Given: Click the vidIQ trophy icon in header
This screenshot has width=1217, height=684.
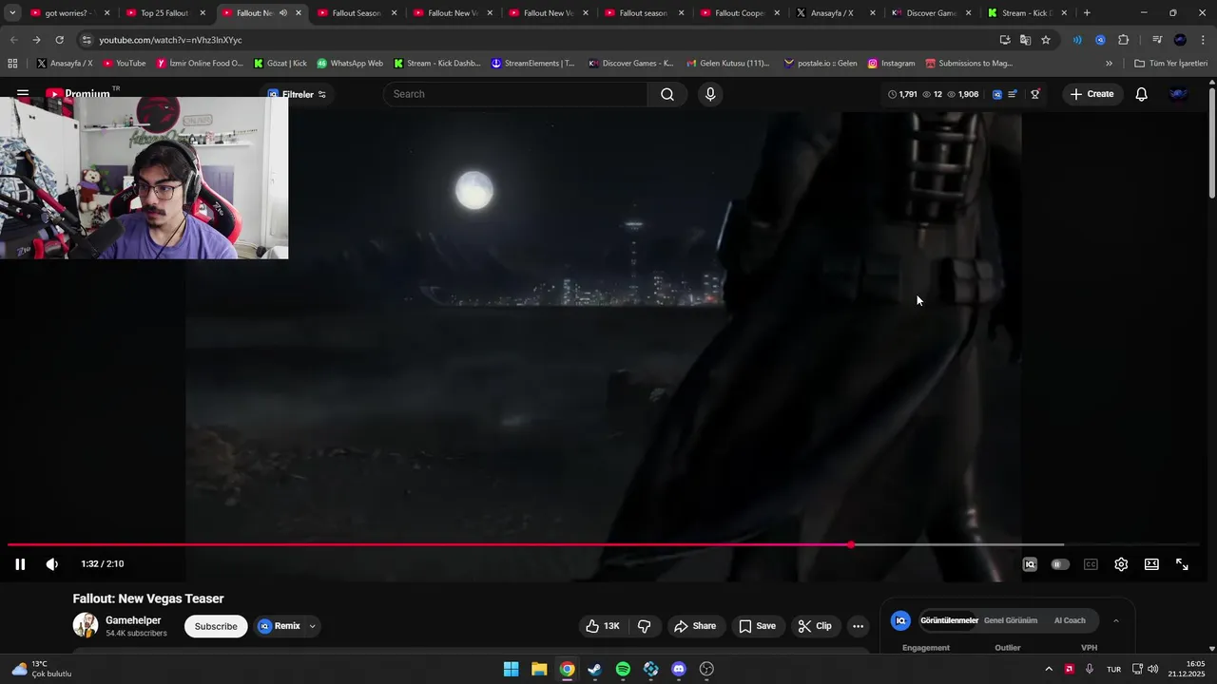Looking at the screenshot, I should point(1035,94).
